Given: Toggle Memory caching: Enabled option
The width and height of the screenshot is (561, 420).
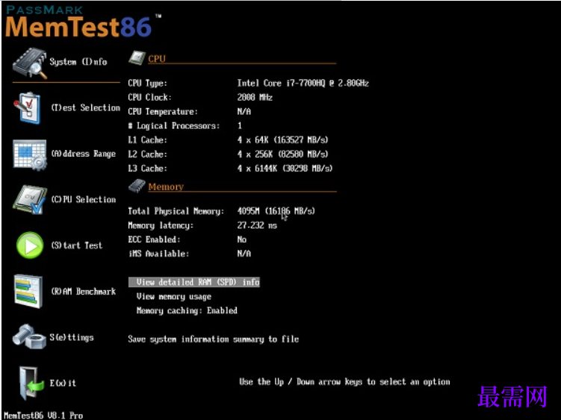Looking at the screenshot, I should click(x=187, y=310).
